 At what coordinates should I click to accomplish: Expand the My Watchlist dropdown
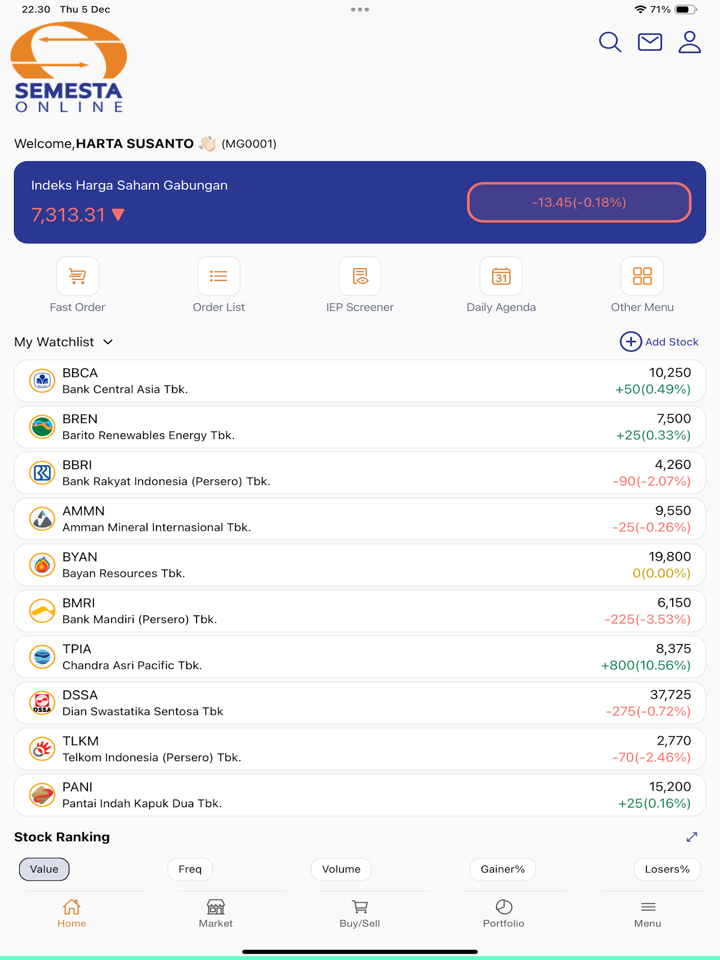coord(64,342)
